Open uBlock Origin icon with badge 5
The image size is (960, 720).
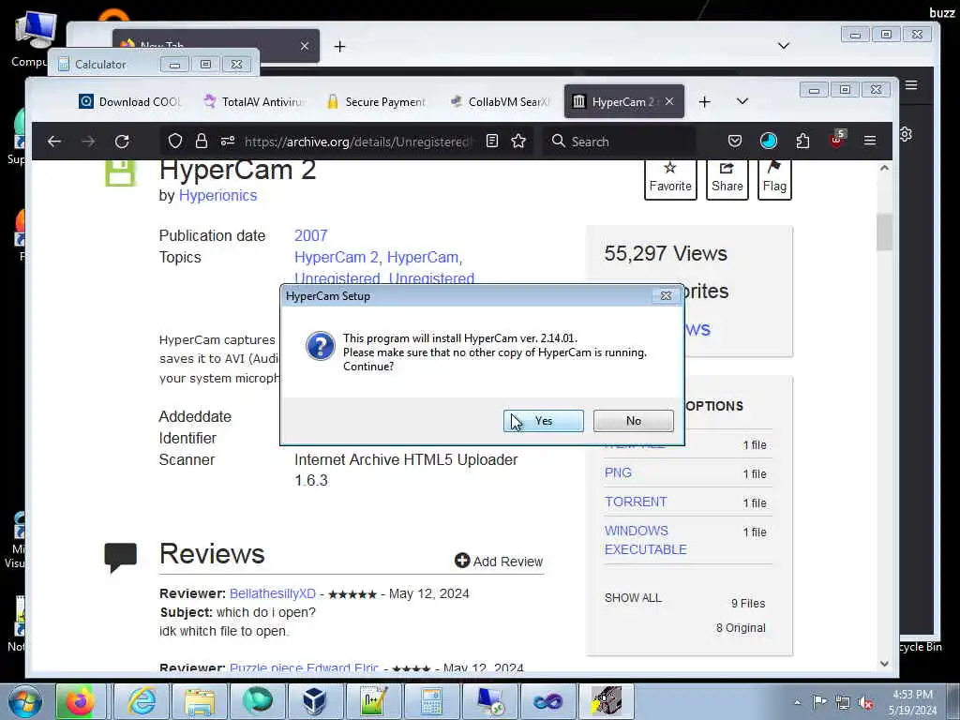837,141
